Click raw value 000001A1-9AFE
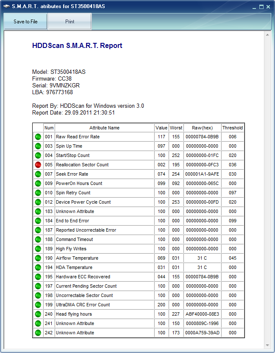The height and width of the screenshot is (353, 275). (202, 174)
